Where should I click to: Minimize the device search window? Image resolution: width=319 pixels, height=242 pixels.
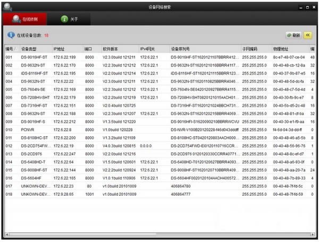301,7
